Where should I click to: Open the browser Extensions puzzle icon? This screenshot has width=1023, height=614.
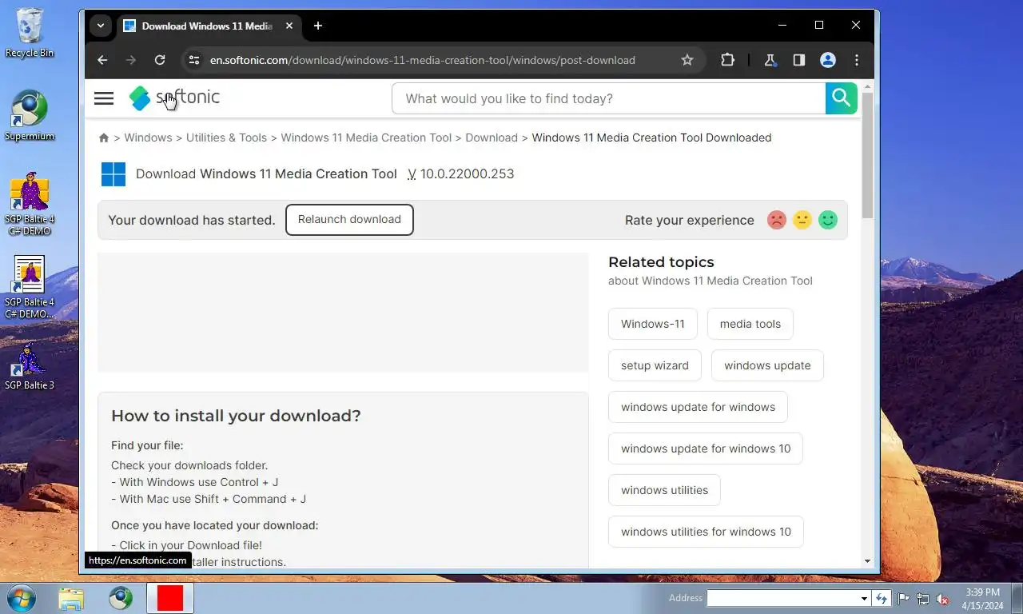click(x=727, y=60)
